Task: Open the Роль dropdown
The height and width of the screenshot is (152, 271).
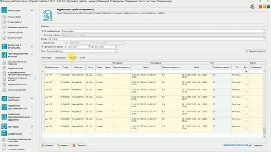Action: pos(117,51)
